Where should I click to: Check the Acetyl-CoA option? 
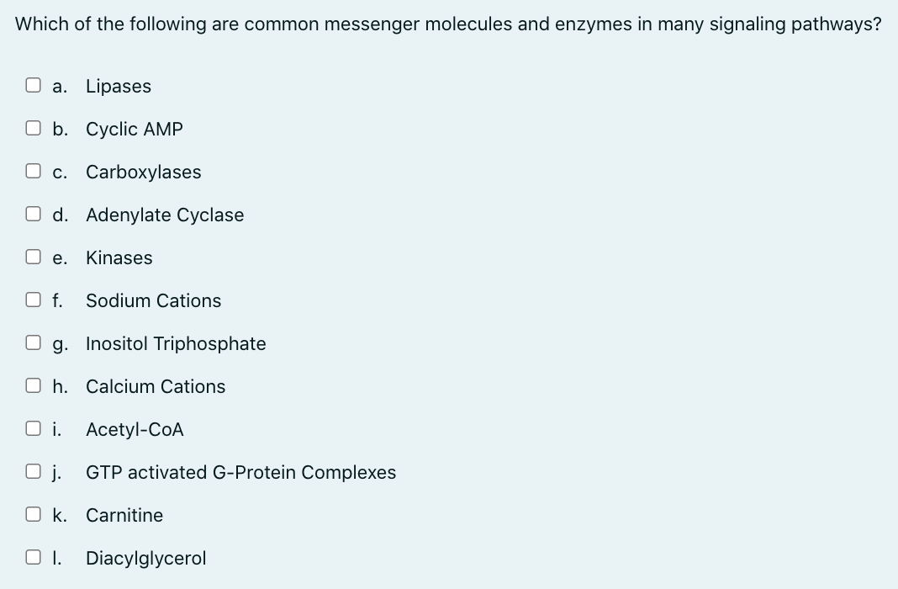tap(33, 427)
